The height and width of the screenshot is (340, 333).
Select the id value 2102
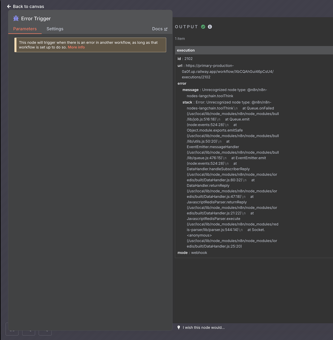pos(188,58)
